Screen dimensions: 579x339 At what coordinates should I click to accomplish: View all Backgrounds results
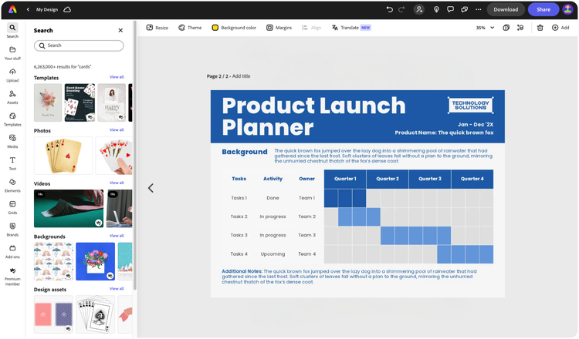pos(117,236)
